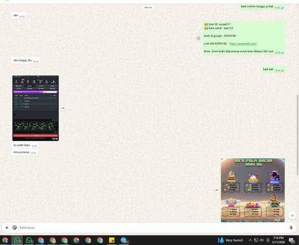
Task: Open the Chrome icon just left of Sticky Notes
Action: (100, 240)
